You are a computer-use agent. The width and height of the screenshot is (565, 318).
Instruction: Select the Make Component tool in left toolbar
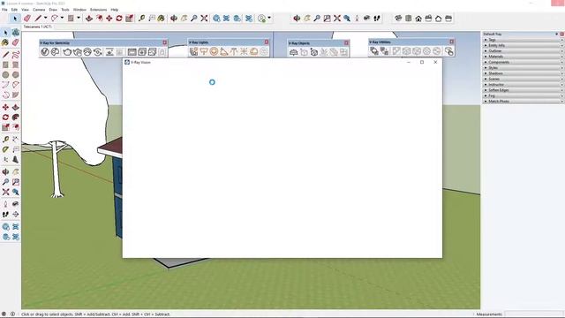coord(16,33)
